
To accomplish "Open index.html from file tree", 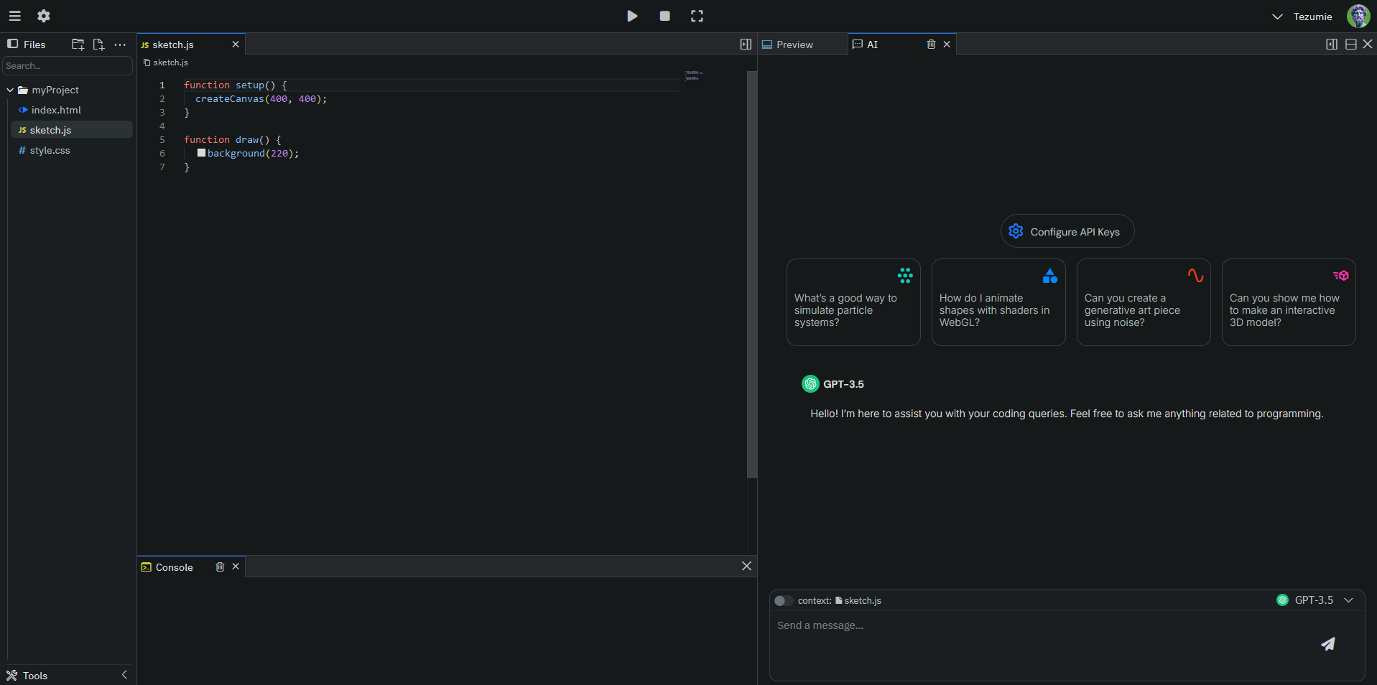I will point(56,111).
